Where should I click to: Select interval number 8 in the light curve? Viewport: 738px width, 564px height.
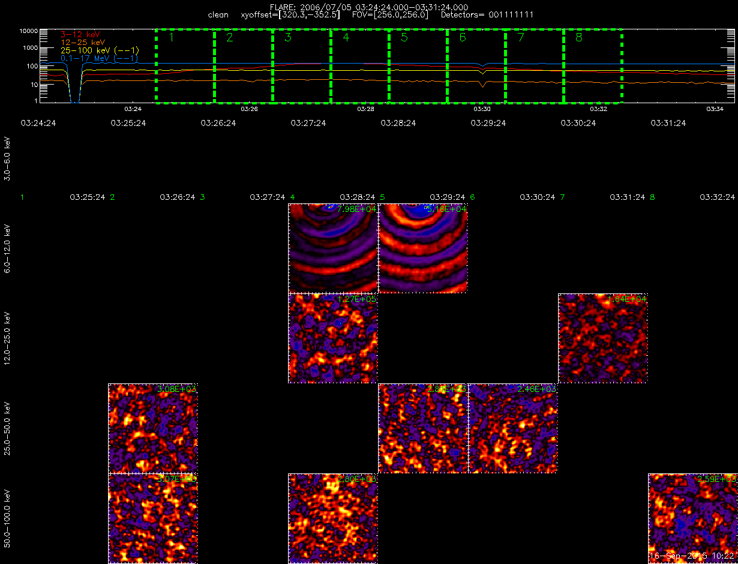click(578, 37)
